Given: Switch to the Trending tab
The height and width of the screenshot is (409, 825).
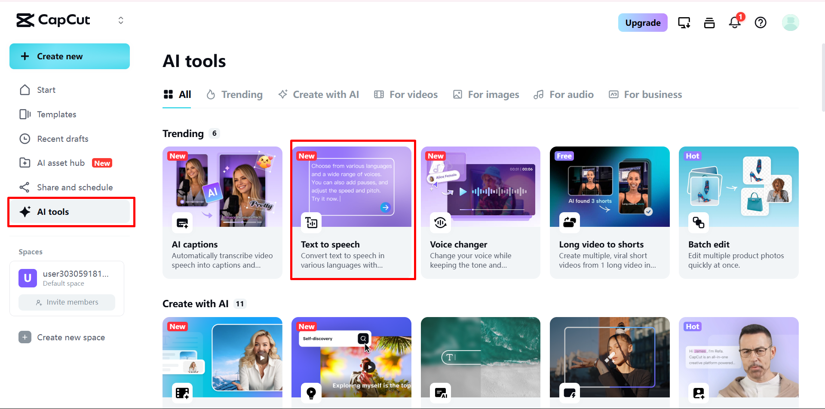Looking at the screenshot, I should tap(234, 95).
